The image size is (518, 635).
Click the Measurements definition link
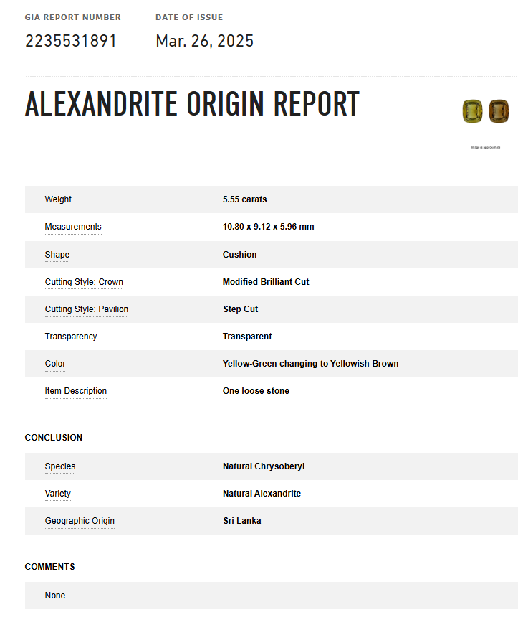pos(73,227)
